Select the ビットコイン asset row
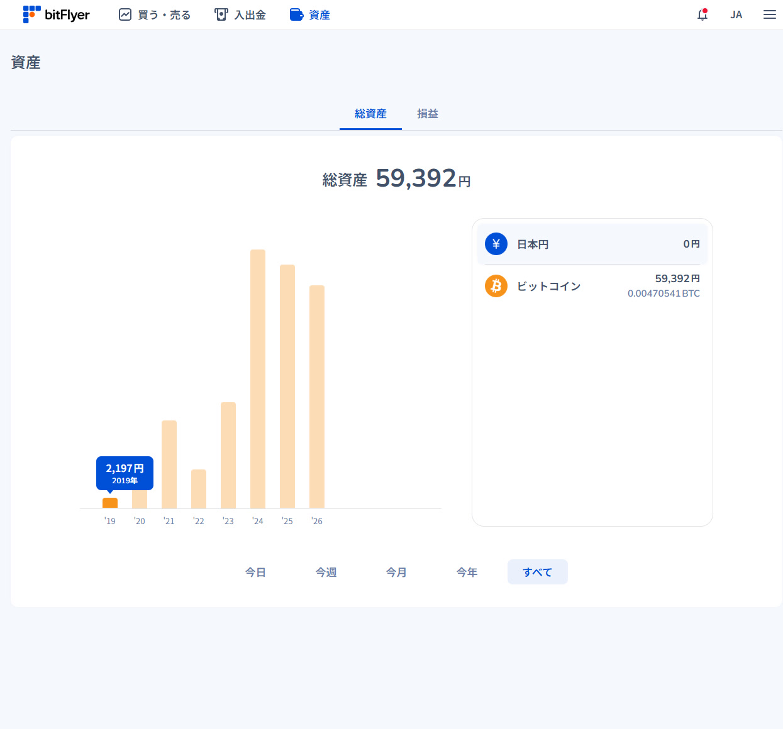This screenshot has width=783, height=729. click(592, 286)
